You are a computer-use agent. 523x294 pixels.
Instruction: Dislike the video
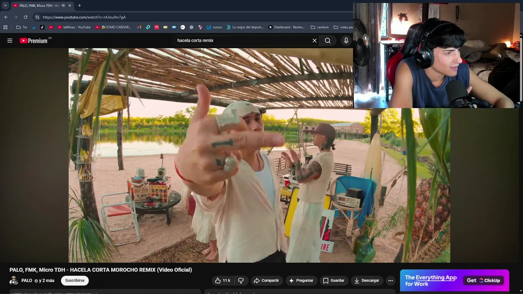point(241,281)
